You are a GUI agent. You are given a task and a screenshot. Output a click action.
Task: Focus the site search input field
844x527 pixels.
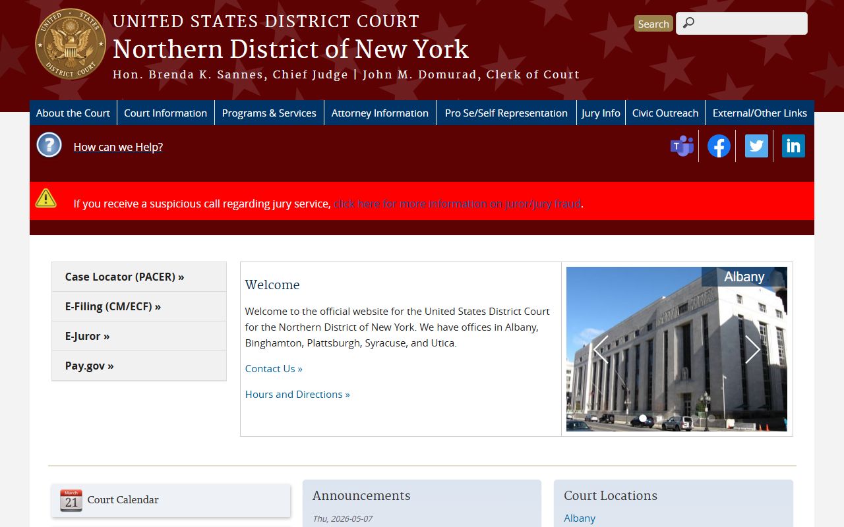point(742,23)
